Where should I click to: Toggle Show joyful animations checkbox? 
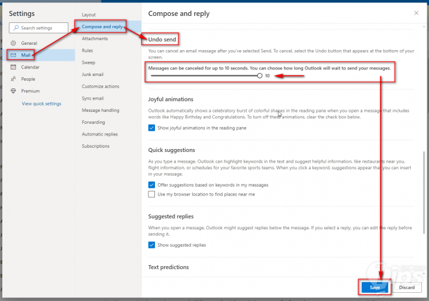151,128
